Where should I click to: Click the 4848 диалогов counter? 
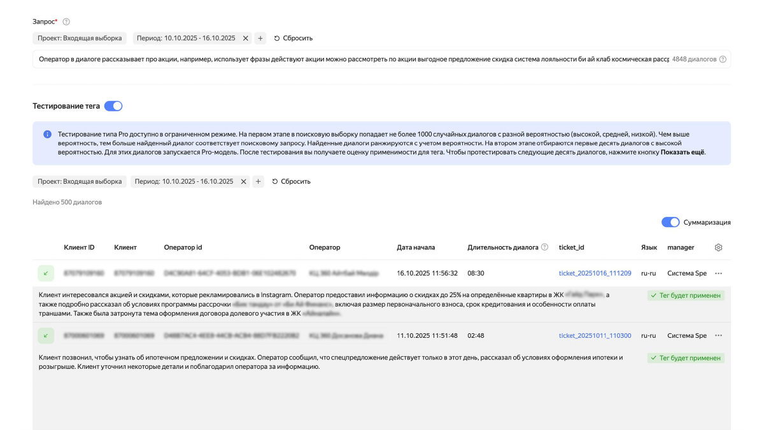[x=695, y=59]
